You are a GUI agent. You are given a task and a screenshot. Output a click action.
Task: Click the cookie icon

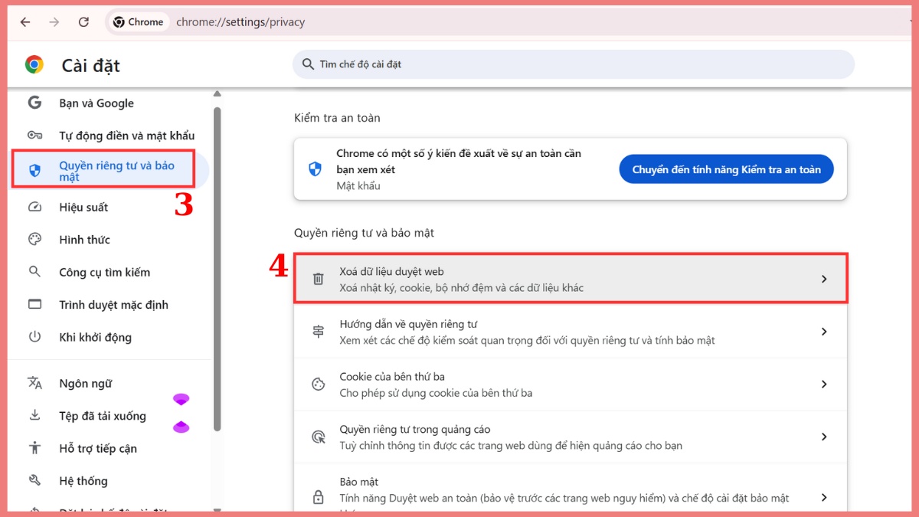(319, 384)
